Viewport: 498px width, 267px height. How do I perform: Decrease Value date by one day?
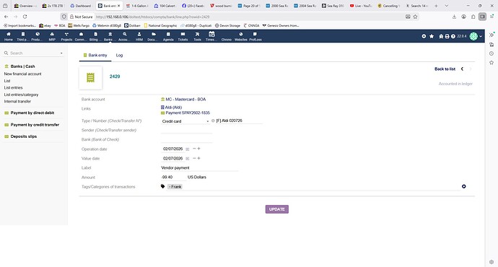point(194,158)
